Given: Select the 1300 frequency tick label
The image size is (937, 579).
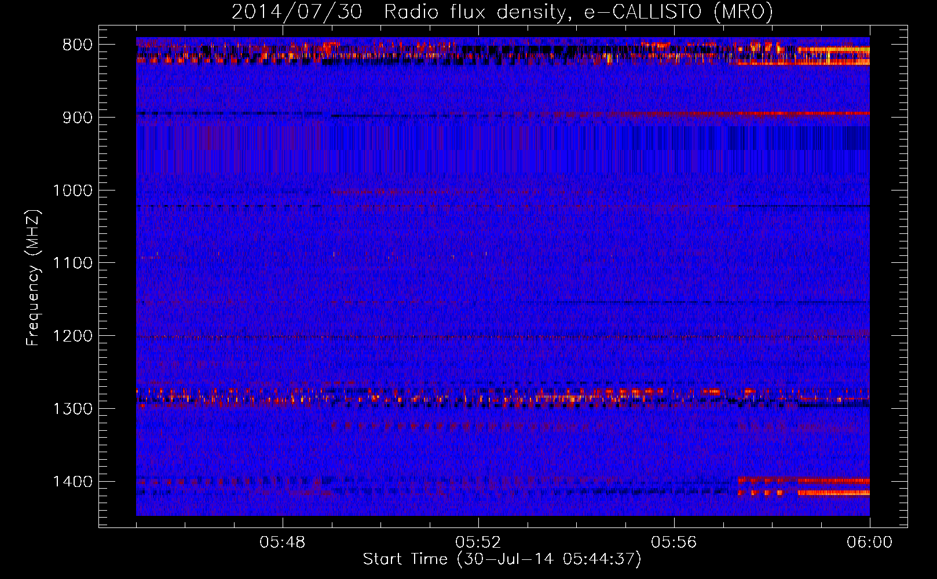Looking at the screenshot, I should point(72,409).
